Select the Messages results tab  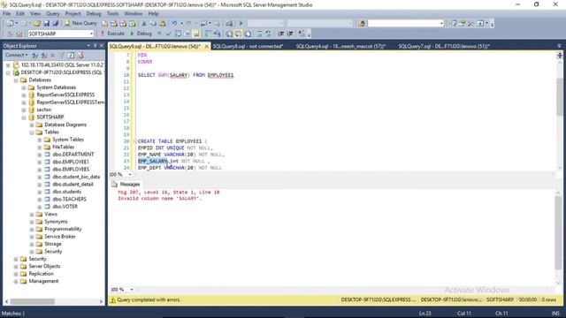(126, 185)
